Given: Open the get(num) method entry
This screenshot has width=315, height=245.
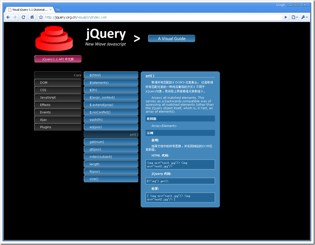Looking at the screenshot, I should click(111, 142).
